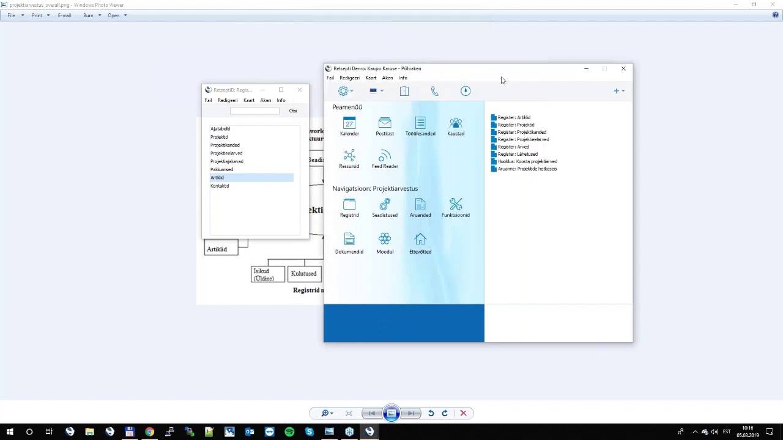Click the round compass icon in Põhiaken toolbar
Screen dimensions: 783x440
tap(466, 91)
